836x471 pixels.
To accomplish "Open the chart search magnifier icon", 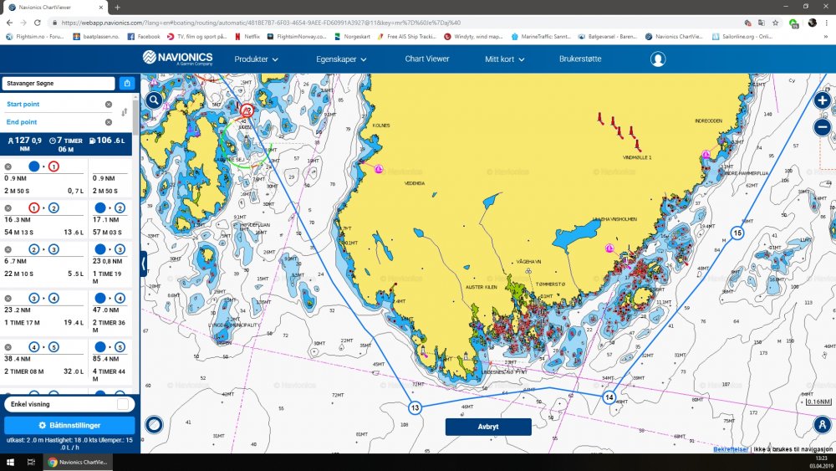I will point(154,100).
